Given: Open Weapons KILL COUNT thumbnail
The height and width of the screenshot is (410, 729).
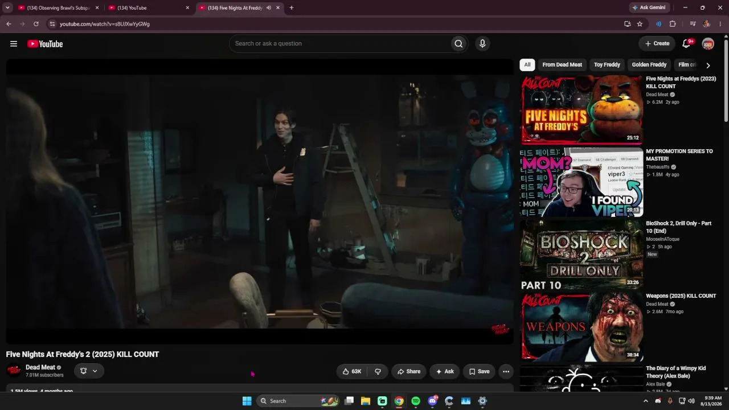Looking at the screenshot, I should [581, 327].
